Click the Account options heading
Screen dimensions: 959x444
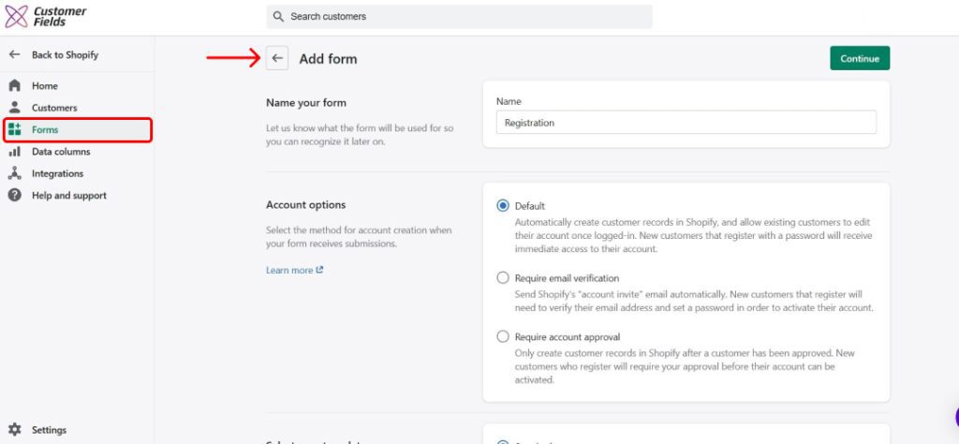pos(306,205)
